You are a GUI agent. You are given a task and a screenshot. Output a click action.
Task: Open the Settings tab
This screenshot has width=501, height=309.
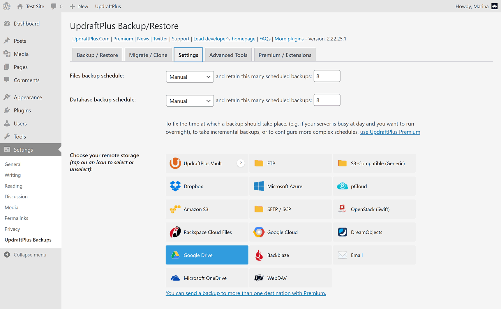coord(188,55)
